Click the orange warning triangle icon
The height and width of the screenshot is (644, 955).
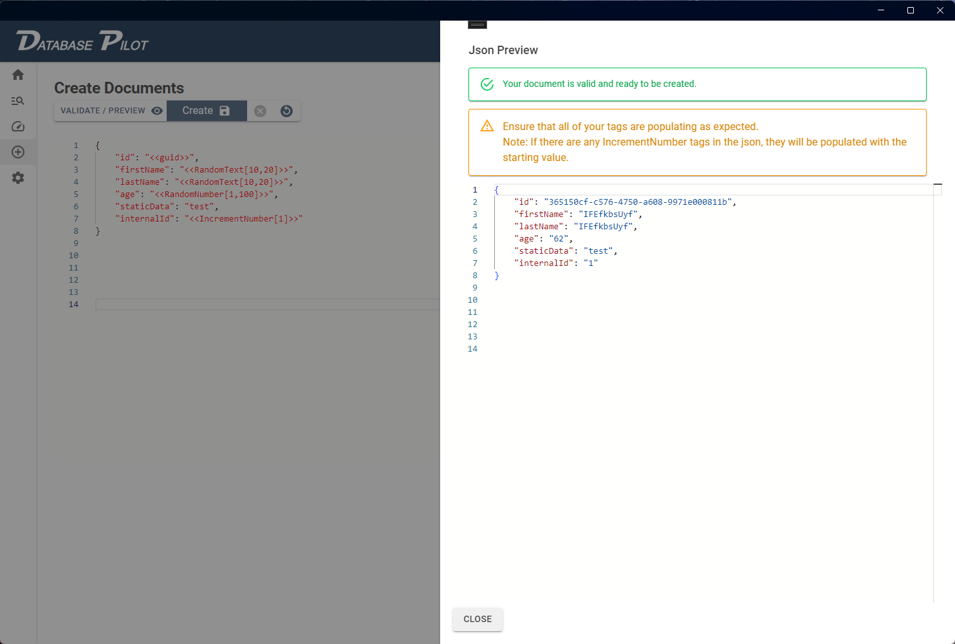pos(487,126)
